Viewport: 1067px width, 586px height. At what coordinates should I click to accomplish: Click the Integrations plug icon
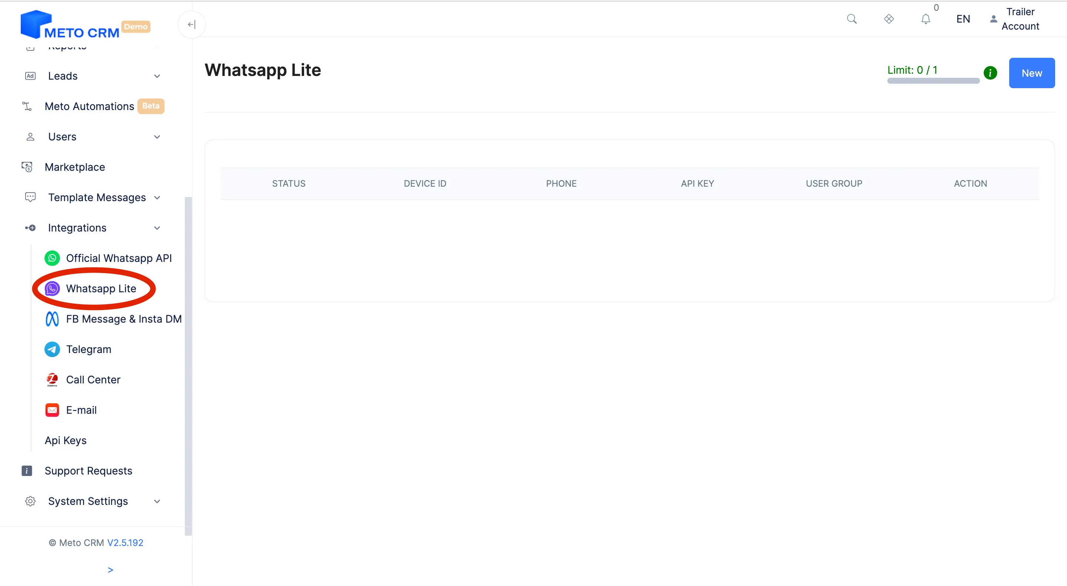click(x=30, y=228)
